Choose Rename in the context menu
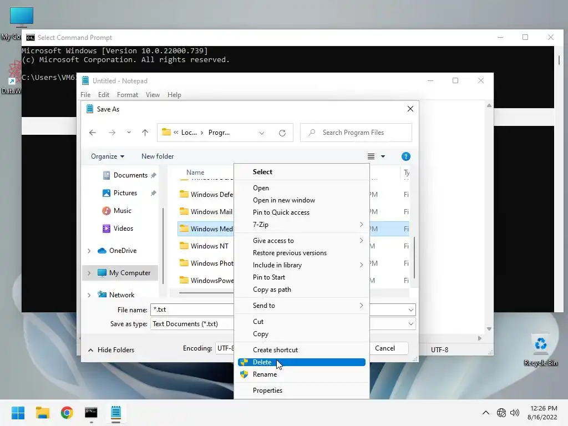 [301, 374]
